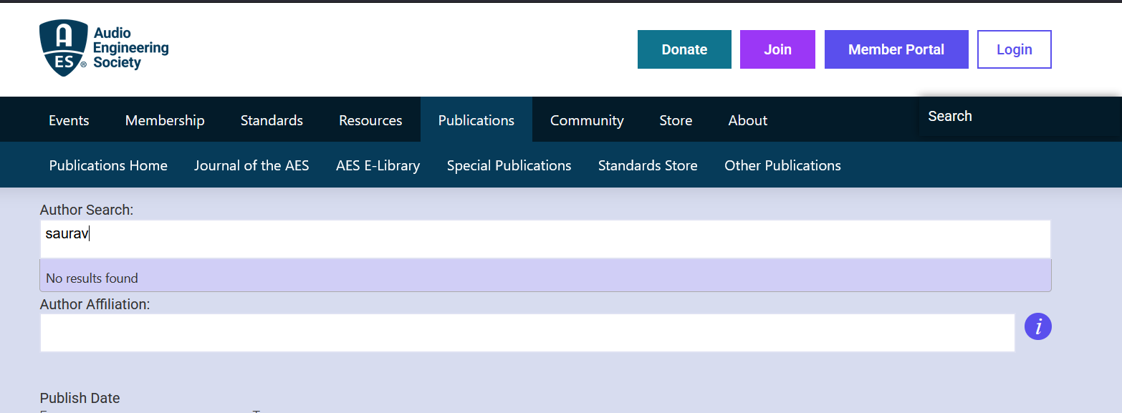Click the Login button

tap(1014, 49)
